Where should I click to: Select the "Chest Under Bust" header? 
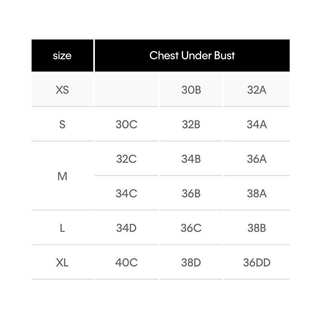[x=192, y=56]
